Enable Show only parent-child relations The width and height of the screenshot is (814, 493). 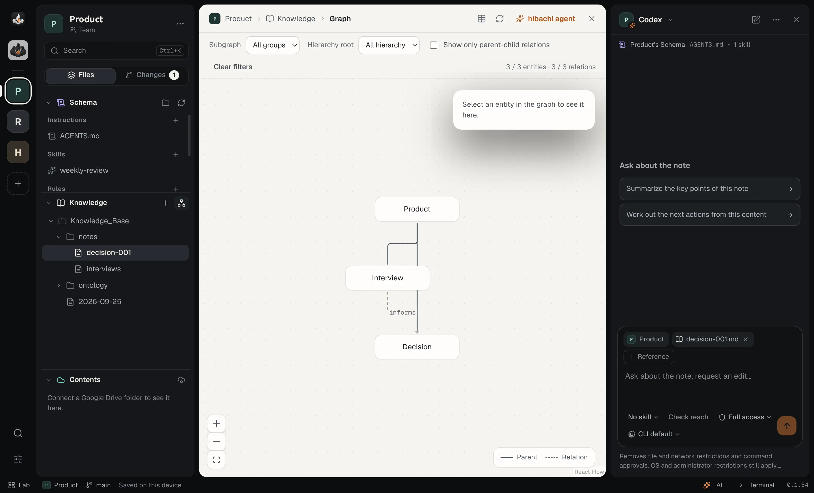pos(434,45)
